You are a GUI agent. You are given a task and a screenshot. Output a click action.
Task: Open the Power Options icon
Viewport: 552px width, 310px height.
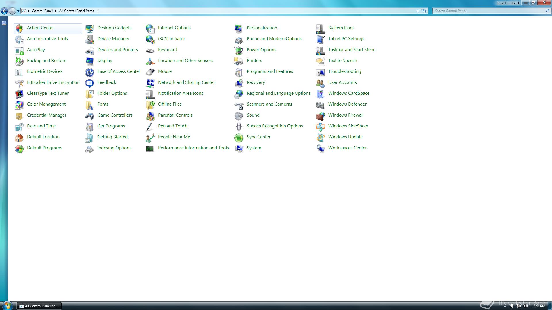click(239, 50)
